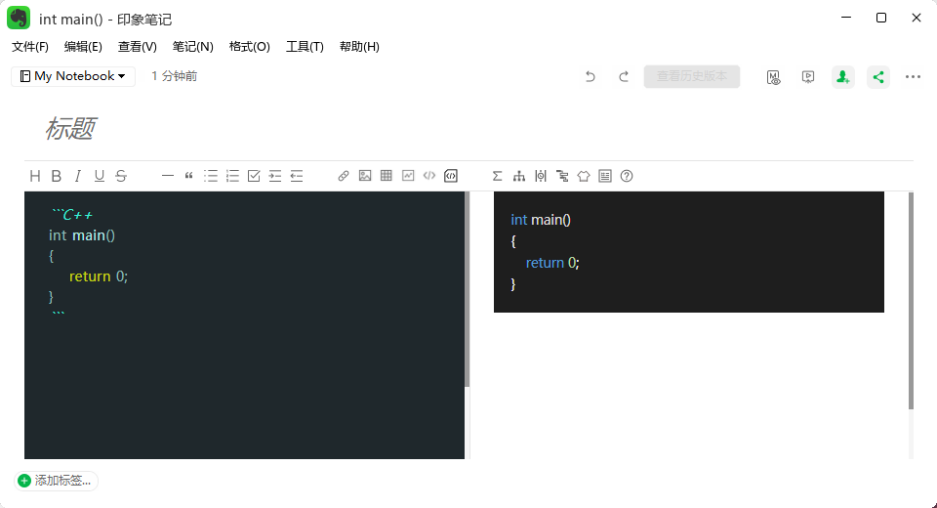Screen dimensions: 937x508
Task: Insert a block quote
Action: tap(188, 176)
